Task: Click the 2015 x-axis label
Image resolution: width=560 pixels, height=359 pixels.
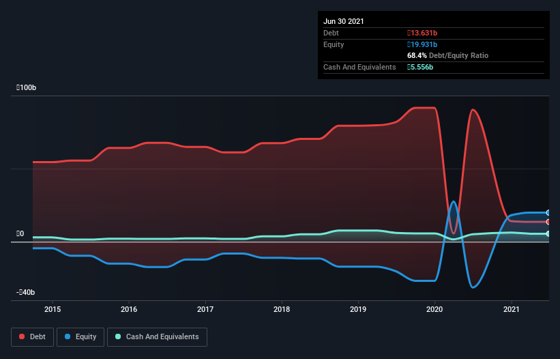Action: [x=53, y=309]
